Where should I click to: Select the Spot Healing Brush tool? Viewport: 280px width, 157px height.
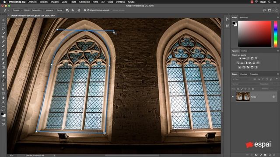[3, 46]
